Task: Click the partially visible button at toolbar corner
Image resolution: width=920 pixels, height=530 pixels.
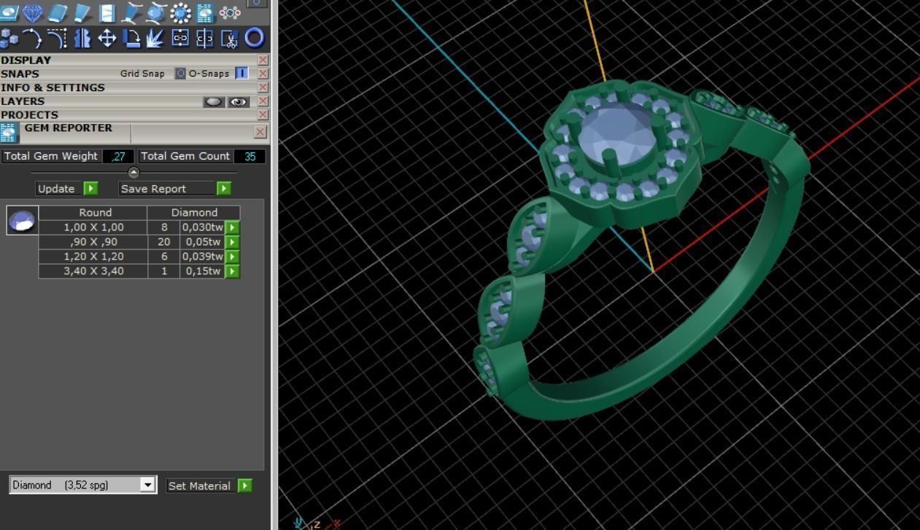Action: [257, 4]
